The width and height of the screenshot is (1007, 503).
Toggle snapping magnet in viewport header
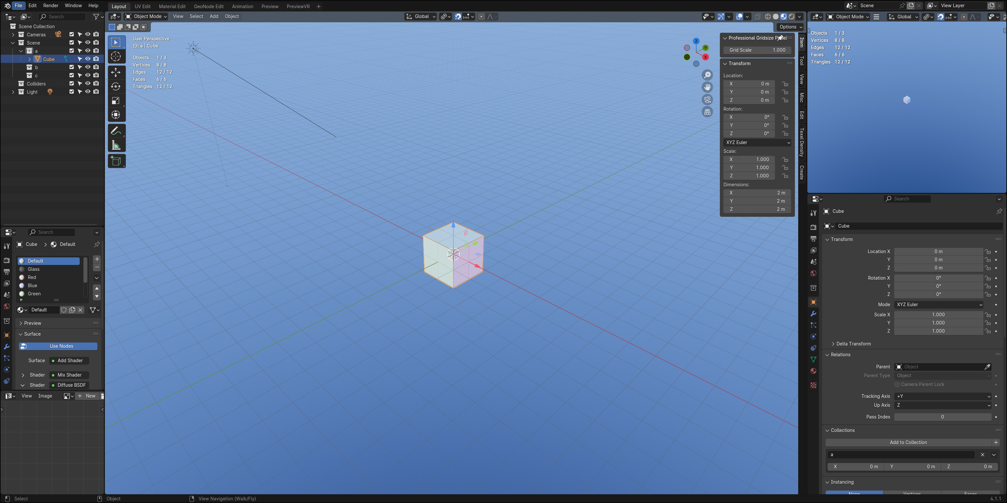pos(458,16)
